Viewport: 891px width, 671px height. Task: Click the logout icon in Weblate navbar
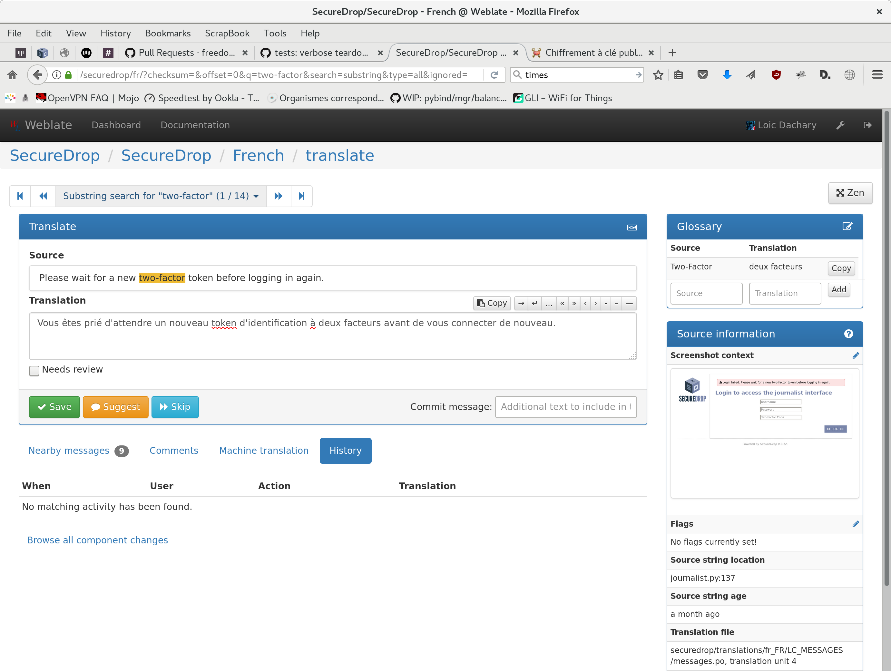868,125
